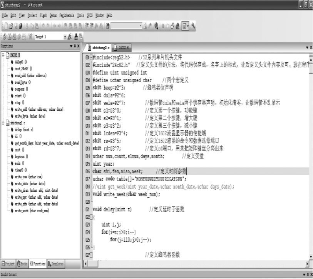Click code line 017 uchar code table
The height and width of the screenshot is (279, 313).
click(x=139, y=179)
